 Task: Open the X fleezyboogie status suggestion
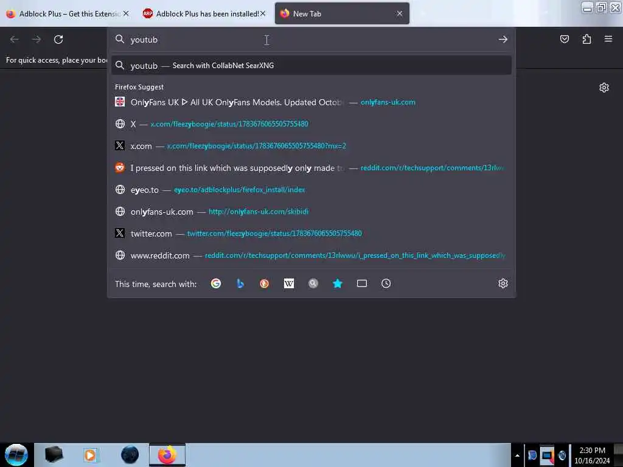click(311, 124)
